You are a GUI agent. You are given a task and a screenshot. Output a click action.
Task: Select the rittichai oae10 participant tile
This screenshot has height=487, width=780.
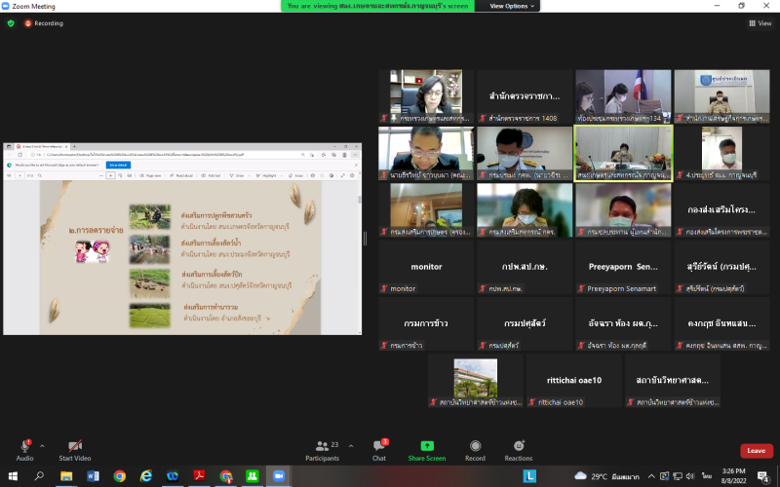coord(573,380)
